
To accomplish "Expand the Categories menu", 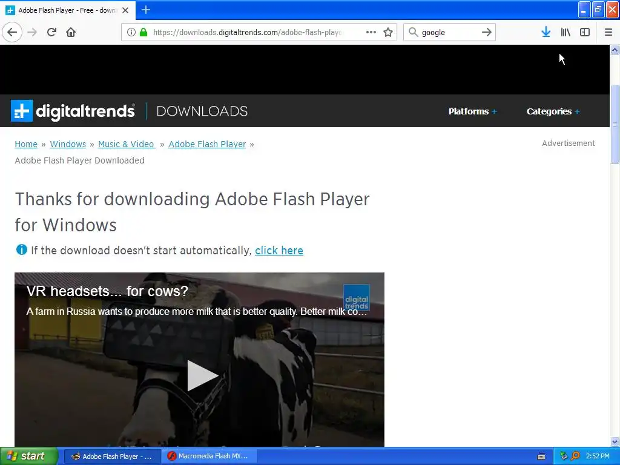I will (x=553, y=111).
